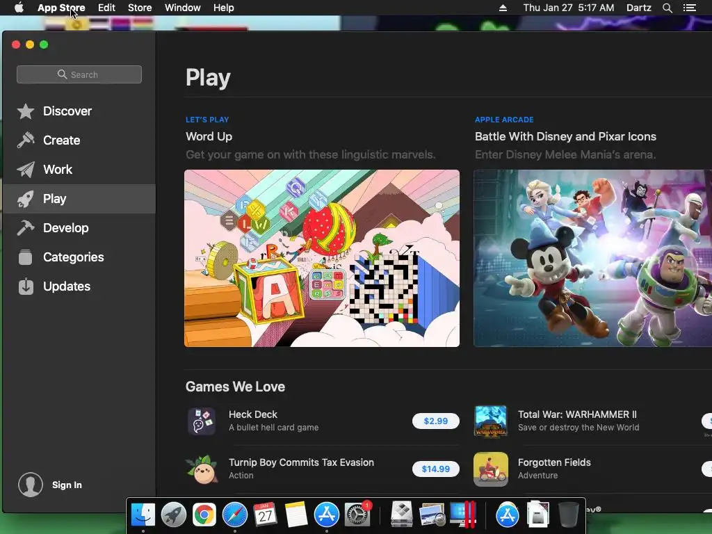The width and height of the screenshot is (712, 534).
Task: Open Spotlight search in the menu bar
Action: (667, 8)
